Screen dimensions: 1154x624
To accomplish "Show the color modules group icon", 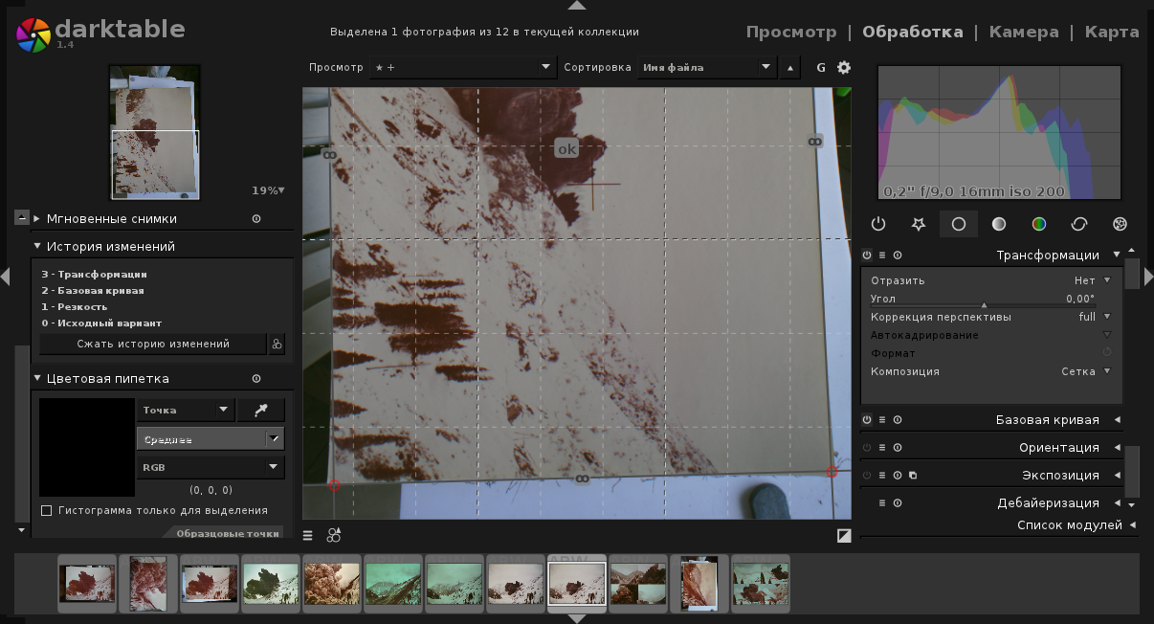I will coord(1038,224).
